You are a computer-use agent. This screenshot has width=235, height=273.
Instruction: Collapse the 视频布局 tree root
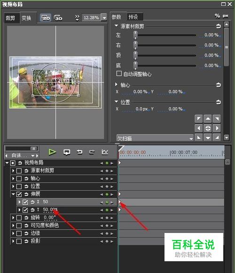[7, 163]
